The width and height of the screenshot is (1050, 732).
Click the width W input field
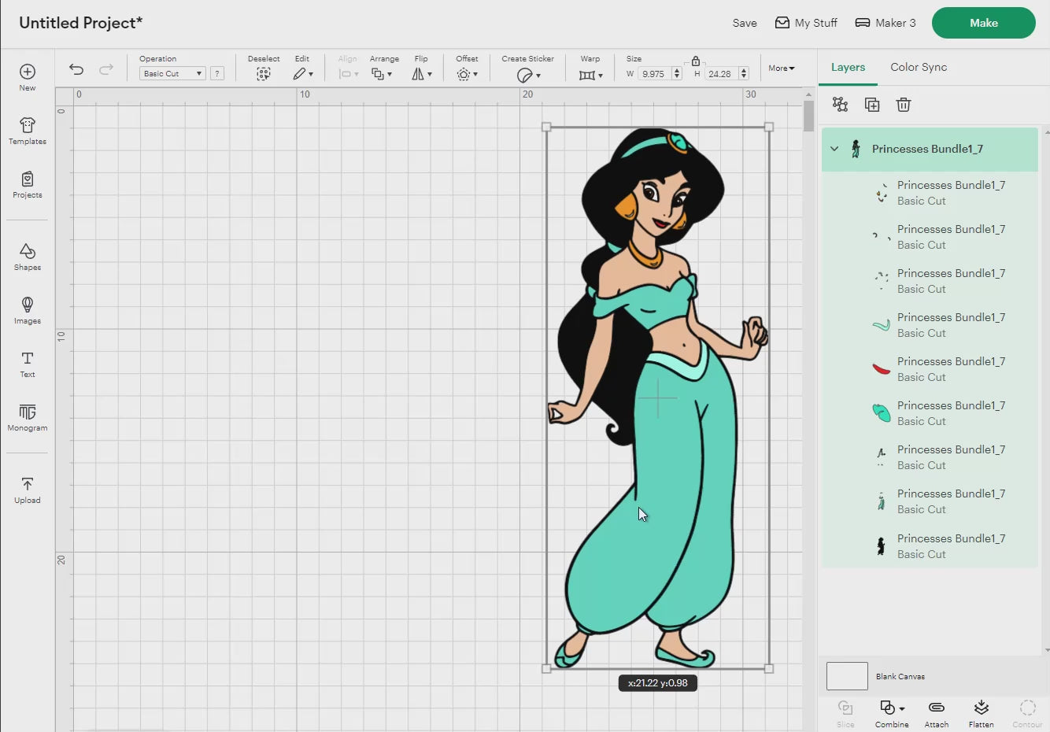point(654,74)
